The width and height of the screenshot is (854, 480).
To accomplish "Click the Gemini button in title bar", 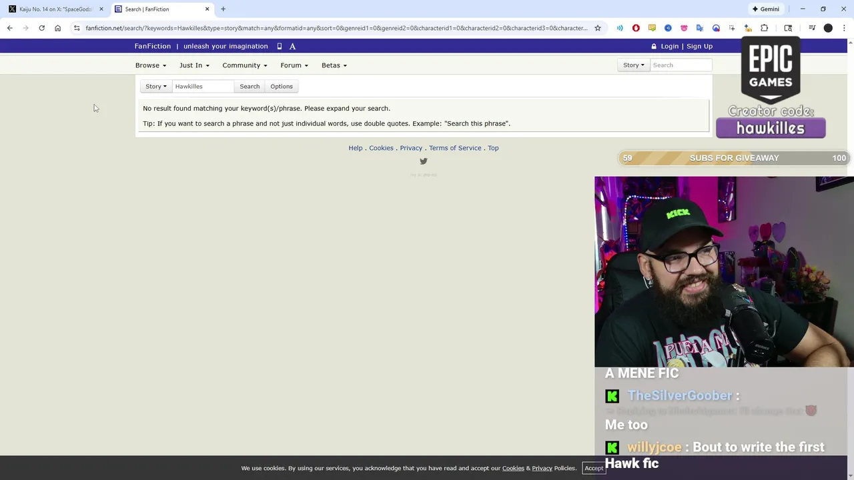I will coord(765,9).
